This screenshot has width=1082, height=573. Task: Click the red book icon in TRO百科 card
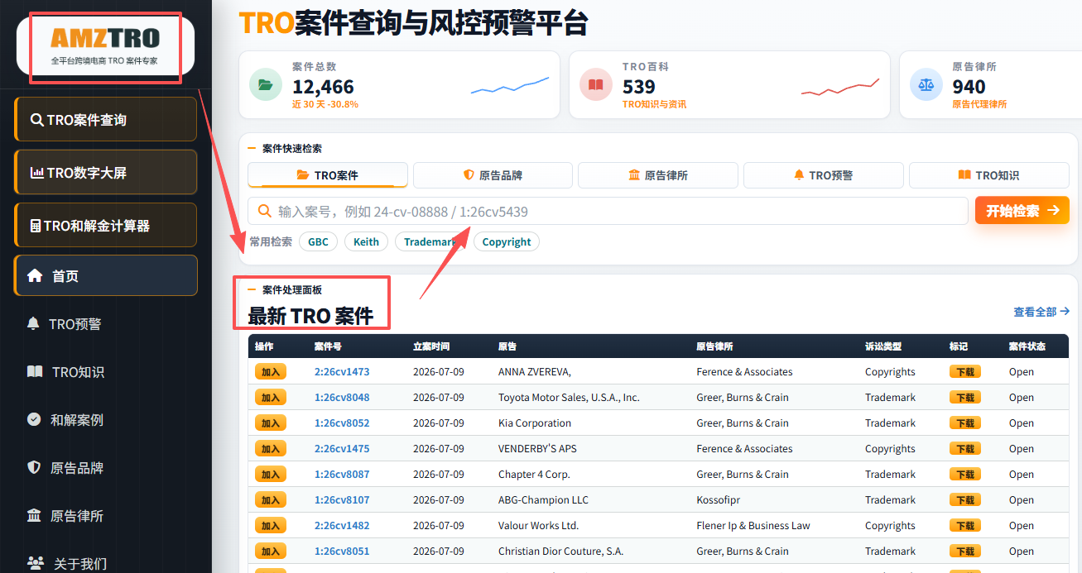coord(596,84)
